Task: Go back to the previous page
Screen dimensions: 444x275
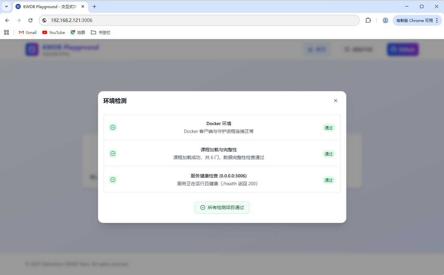Action: [7, 20]
